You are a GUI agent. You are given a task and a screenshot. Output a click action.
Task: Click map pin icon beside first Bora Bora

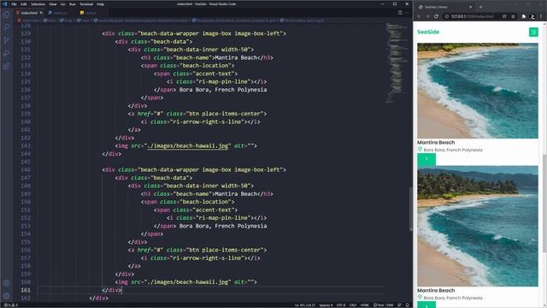click(x=420, y=149)
